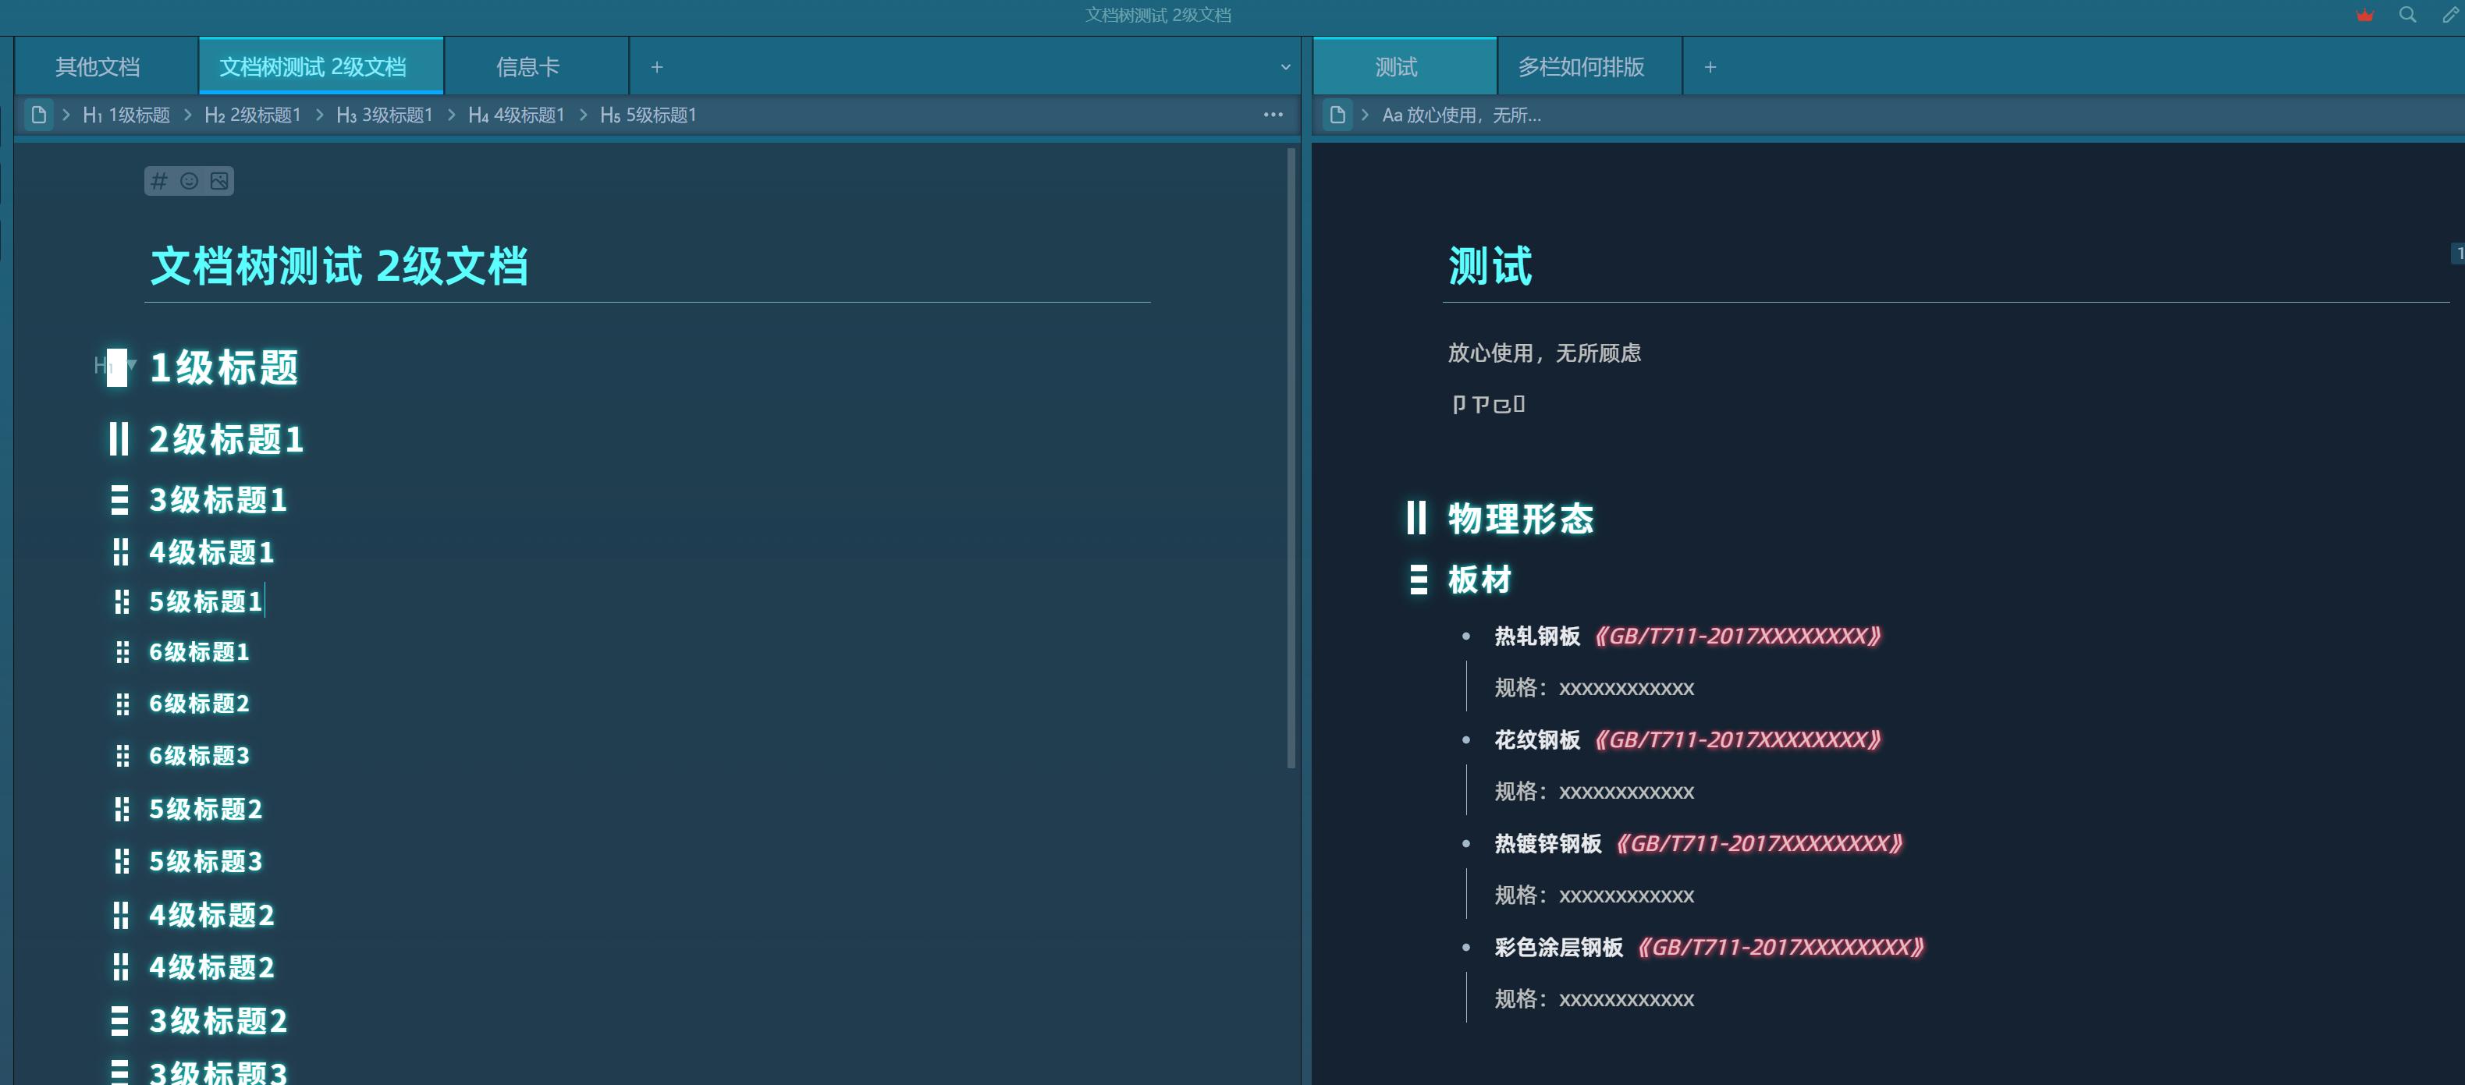Add new tab in right pane
The width and height of the screenshot is (2465, 1085).
1710,67
